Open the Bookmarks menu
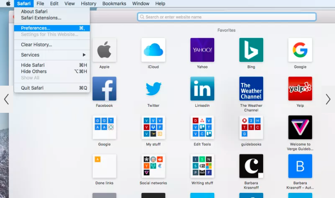This screenshot has height=198, width=335. coord(114,4)
